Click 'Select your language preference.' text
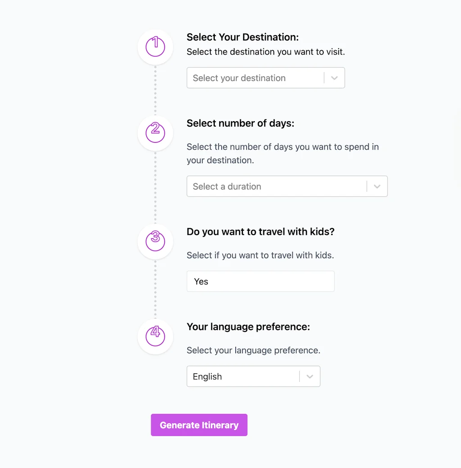 click(253, 350)
